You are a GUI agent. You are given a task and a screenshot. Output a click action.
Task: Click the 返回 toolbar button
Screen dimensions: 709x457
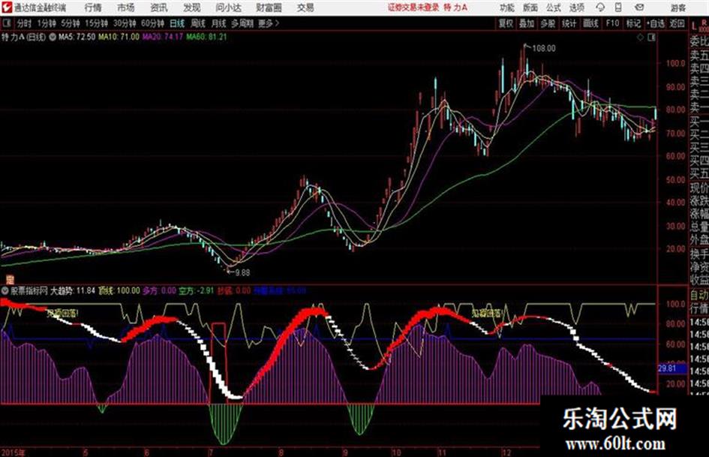tap(677, 23)
